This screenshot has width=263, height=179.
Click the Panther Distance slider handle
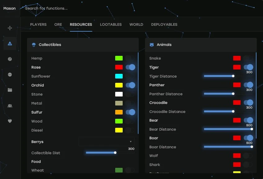(x=233, y=94)
